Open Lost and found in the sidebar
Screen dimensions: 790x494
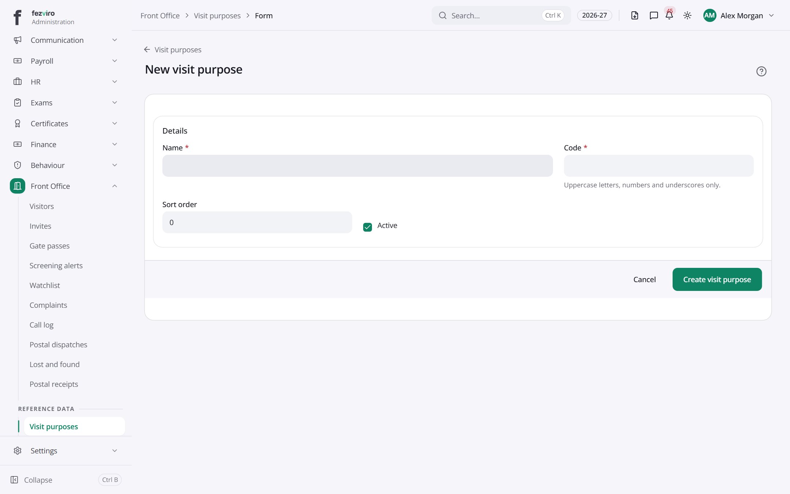[x=54, y=364]
